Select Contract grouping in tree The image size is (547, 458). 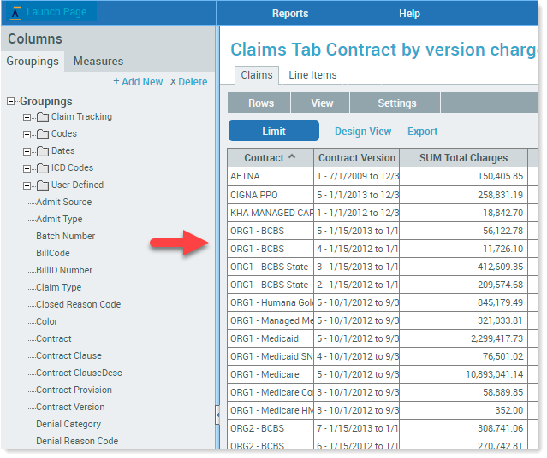(x=54, y=338)
